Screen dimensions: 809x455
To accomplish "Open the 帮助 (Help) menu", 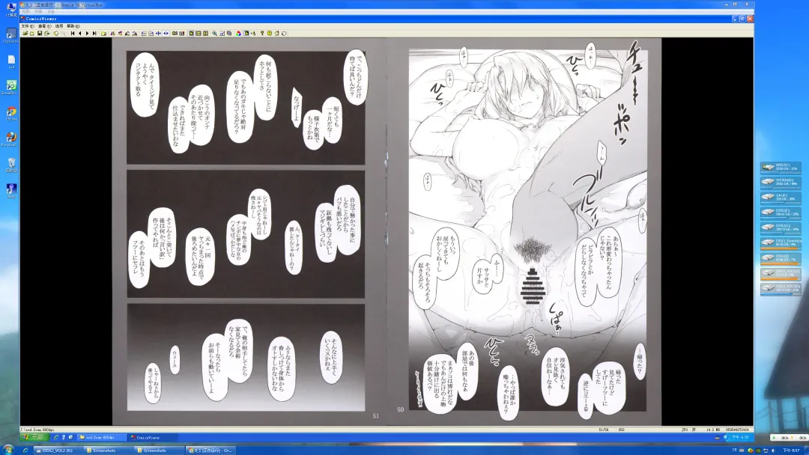I will pyautogui.click(x=72, y=25).
